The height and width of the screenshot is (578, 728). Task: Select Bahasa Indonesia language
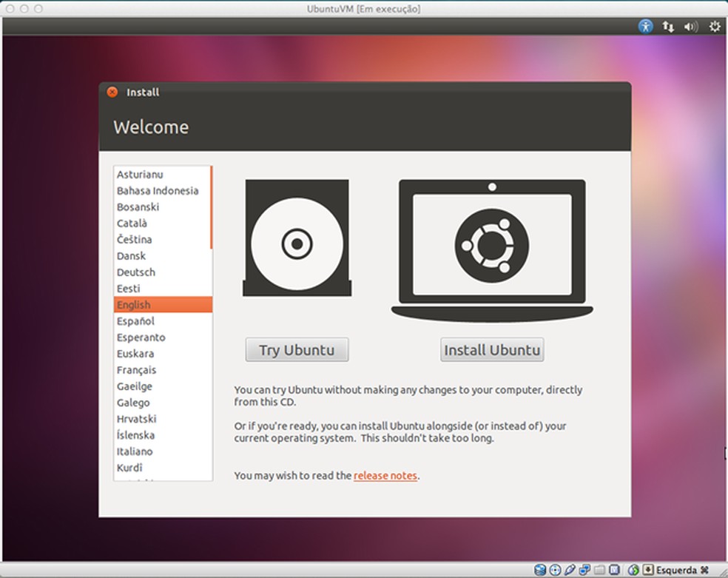click(162, 191)
